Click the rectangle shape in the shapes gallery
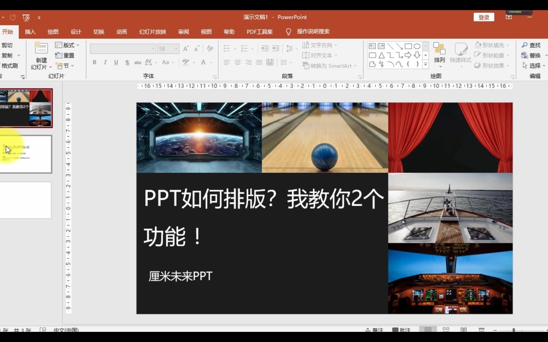Image resolution: width=548 pixels, height=342 pixels. pyautogui.click(x=408, y=46)
